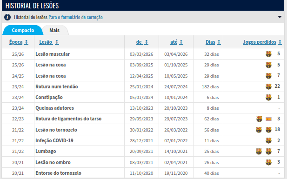Sort the table by Época
The height and width of the screenshot is (179, 287).
click(x=19, y=42)
